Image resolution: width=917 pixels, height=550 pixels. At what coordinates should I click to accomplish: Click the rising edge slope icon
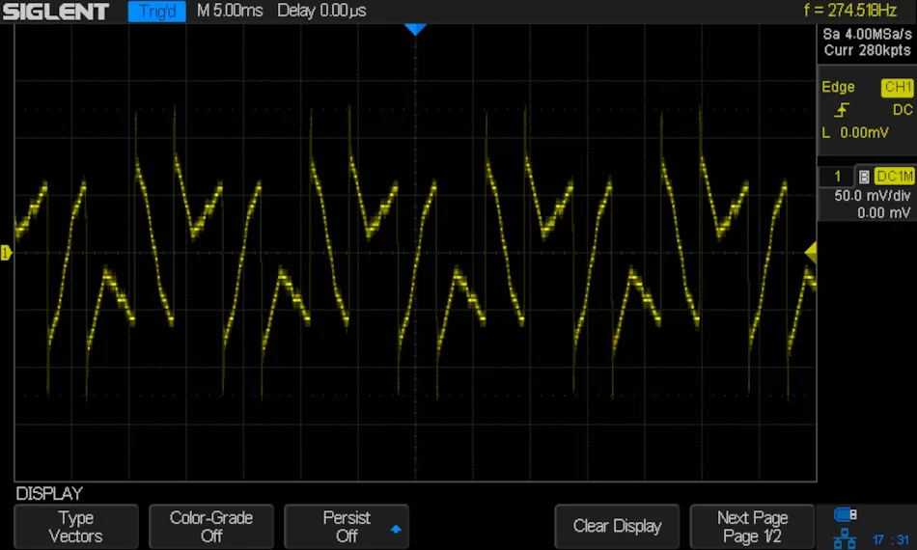[842, 110]
